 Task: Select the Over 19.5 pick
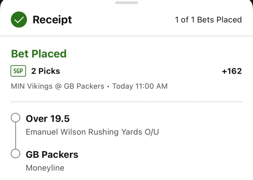tap(47, 119)
